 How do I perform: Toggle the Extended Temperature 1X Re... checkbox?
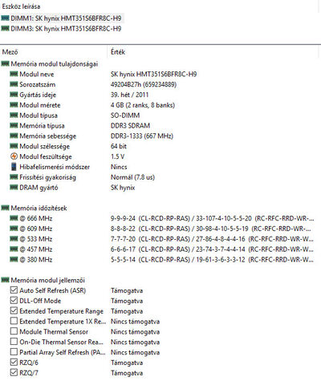(x=14, y=321)
